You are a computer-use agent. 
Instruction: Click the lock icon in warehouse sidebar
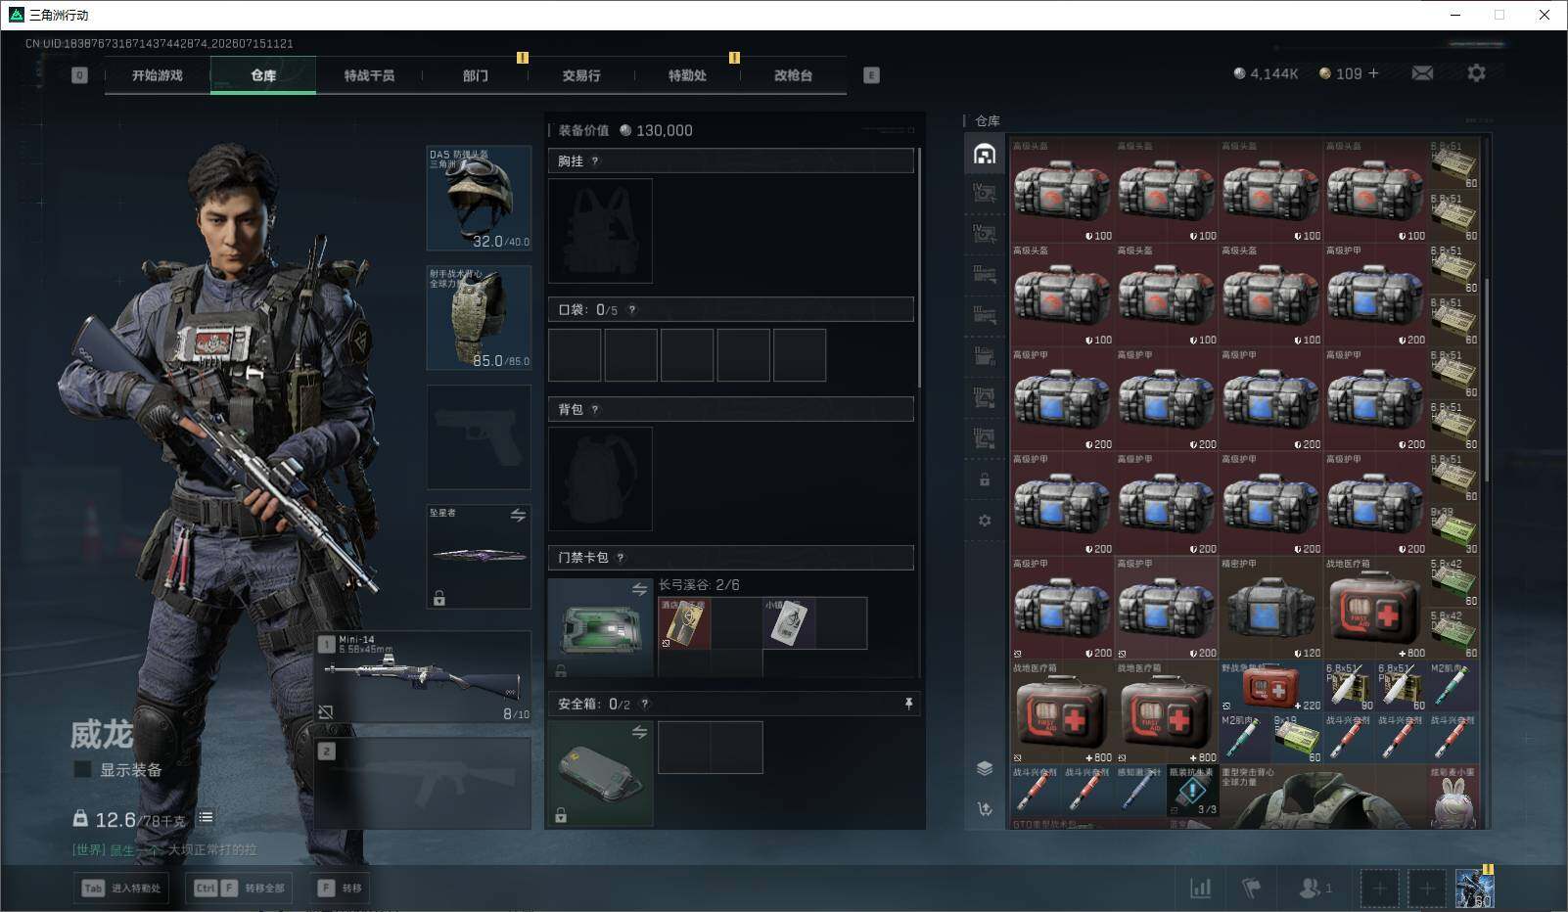click(985, 480)
